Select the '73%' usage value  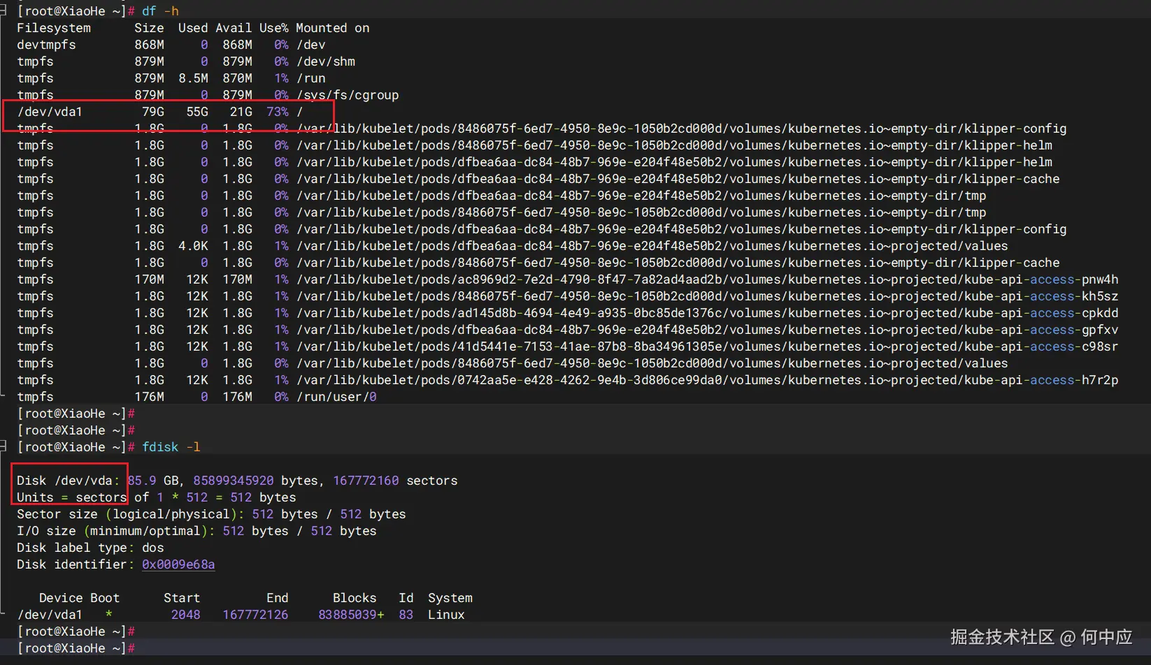[x=278, y=112]
